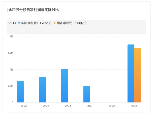Click the blue 20Q3 actual profit bar
This screenshot has height=115, width=153.
point(42,90)
